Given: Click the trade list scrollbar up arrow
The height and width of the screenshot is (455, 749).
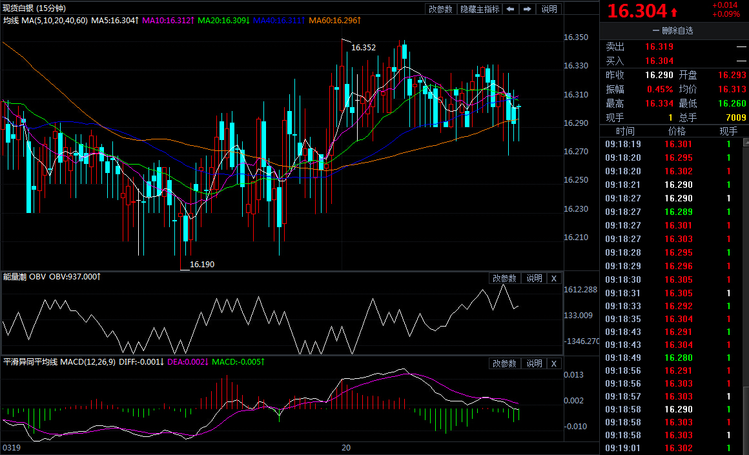Looking at the screenshot, I should point(746,142).
